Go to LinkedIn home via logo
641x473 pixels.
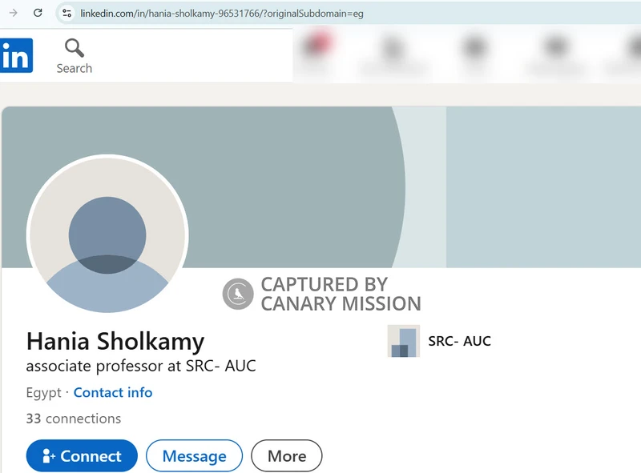[x=16, y=55]
